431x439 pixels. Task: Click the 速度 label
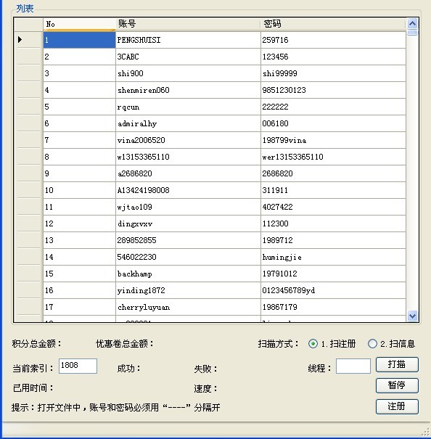205,389
